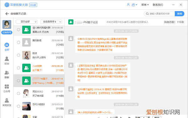The image size is (188, 118).
Task: Open the 腾讯新闻 chat name
Action: [37, 41]
